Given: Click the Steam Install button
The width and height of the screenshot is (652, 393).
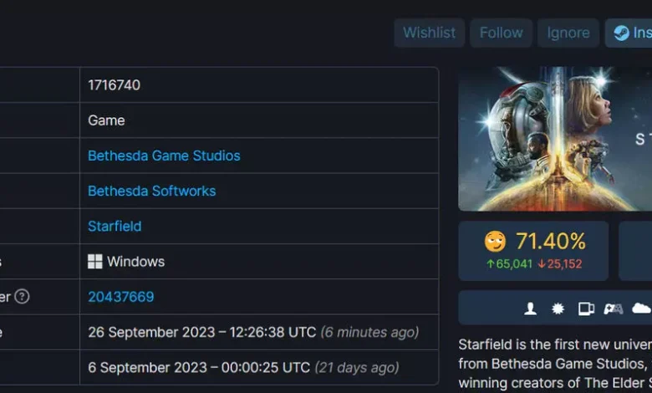Looking at the screenshot, I should click(x=629, y=33).
